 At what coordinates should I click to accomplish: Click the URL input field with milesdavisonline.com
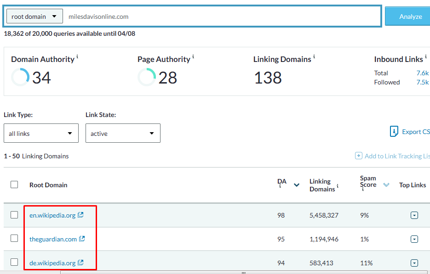point(221,17)
